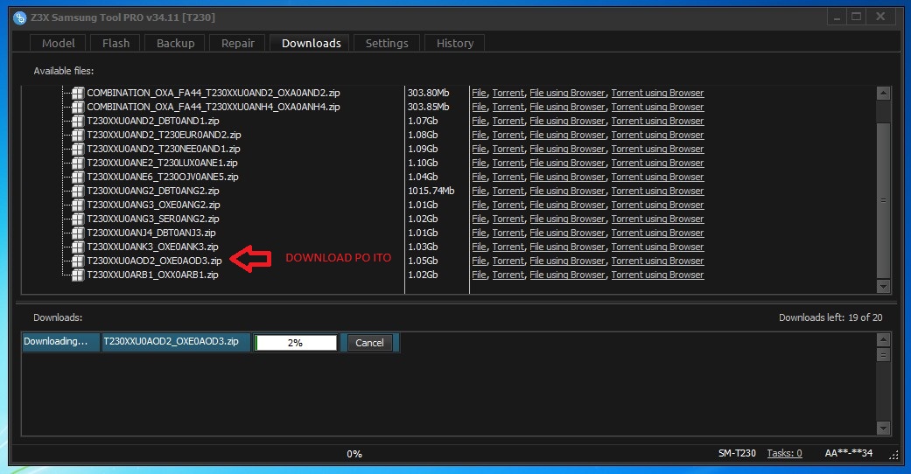Viewport: 911px width, 474px height.
Task: Click the window resize grip in status bar
Action: coord(893,456)
